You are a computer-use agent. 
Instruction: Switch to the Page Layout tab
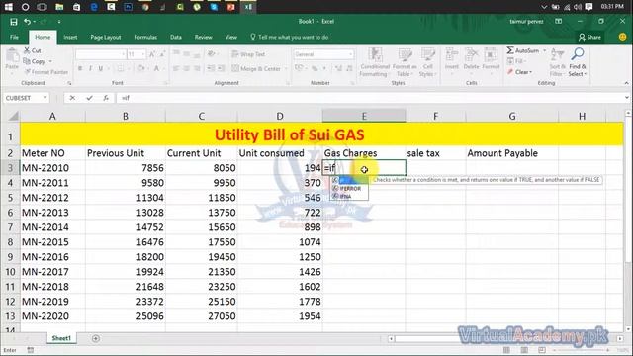[x=106, y=37]
